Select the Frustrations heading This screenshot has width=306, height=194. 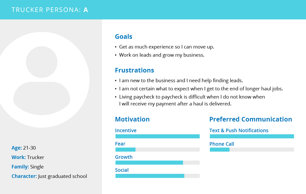tap(135, 70)
